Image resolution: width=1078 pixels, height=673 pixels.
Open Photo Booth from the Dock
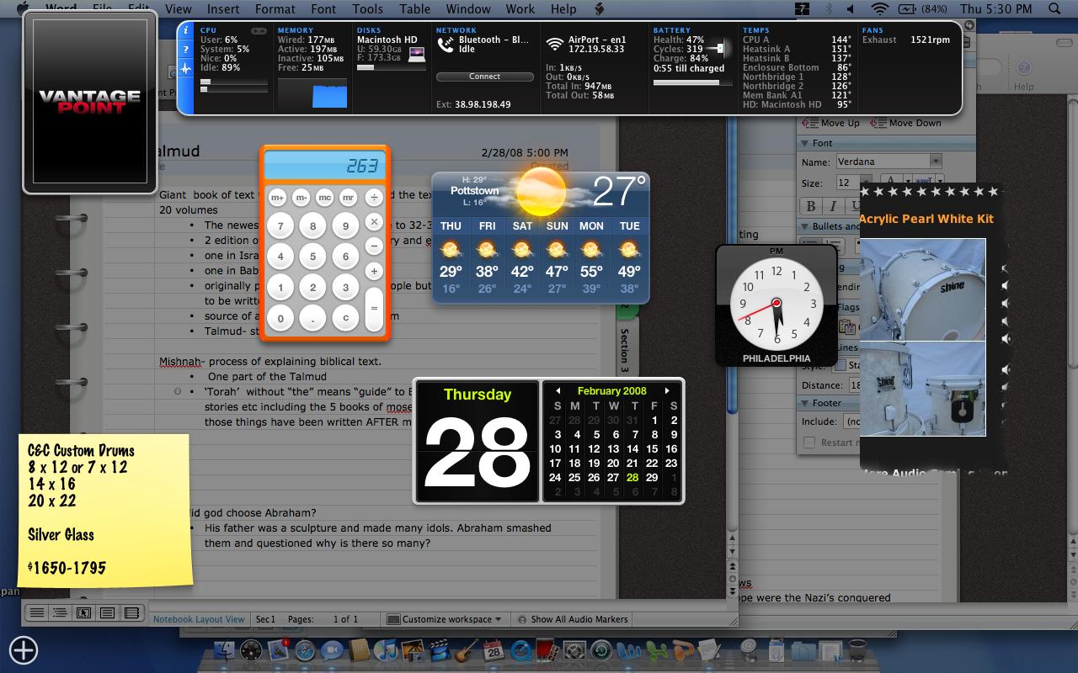click(547, 650)
